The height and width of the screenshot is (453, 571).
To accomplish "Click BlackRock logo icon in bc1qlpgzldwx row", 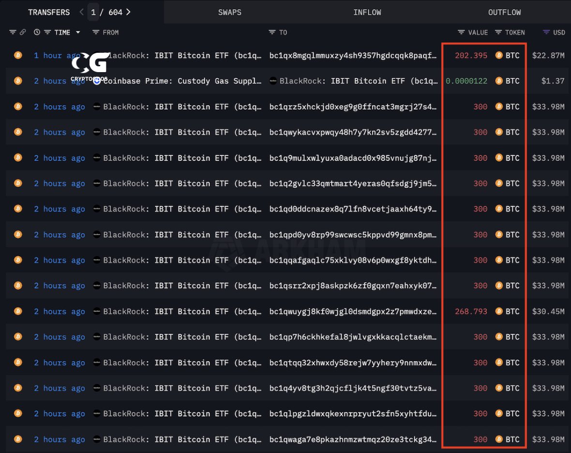I will 96,413.
